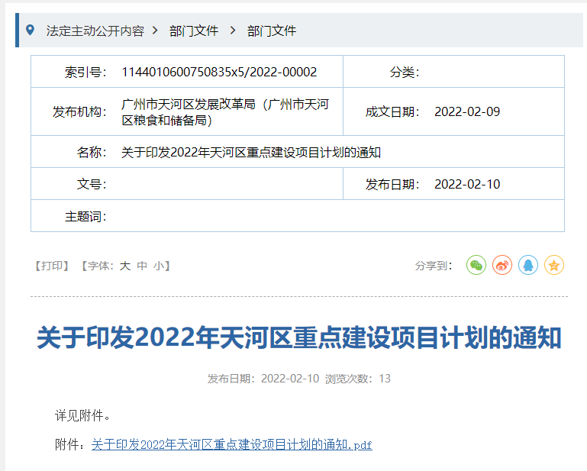Click the 详见附件。 body text
The width and height of the screenshot is (587, 471).
(82, 415)
